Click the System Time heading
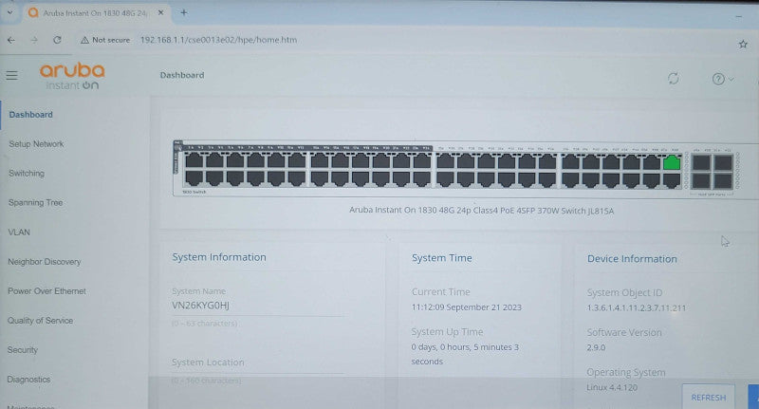 point(442,258)
